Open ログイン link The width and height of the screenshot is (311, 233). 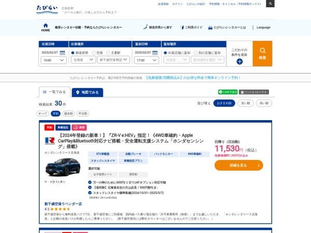pos(177,4)
